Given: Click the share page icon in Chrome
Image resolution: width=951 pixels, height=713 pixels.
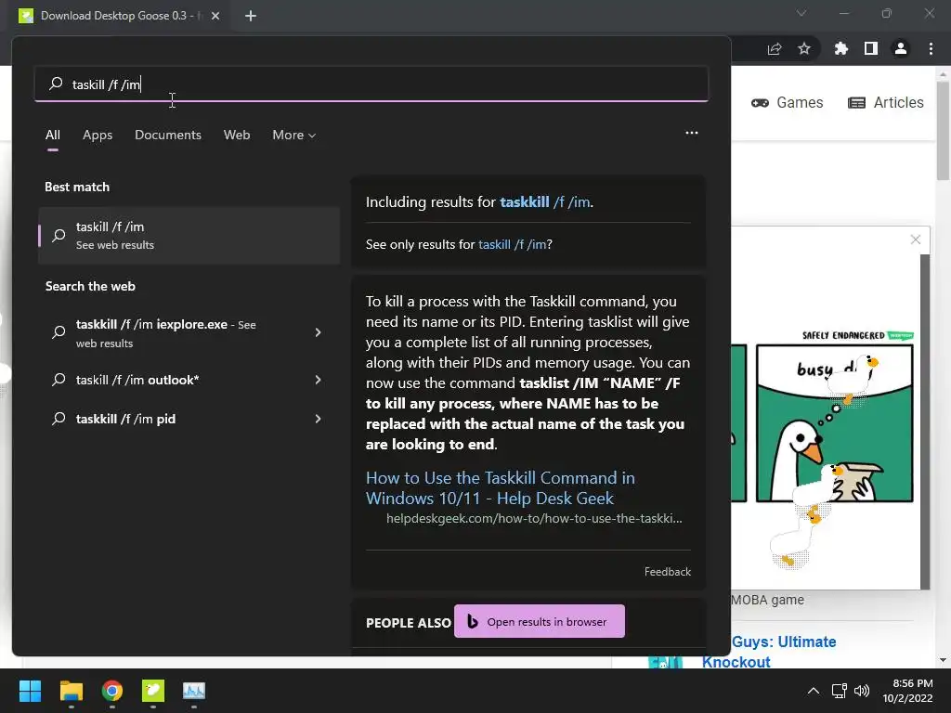Looking at the screenshot, I should click(775, 48).
